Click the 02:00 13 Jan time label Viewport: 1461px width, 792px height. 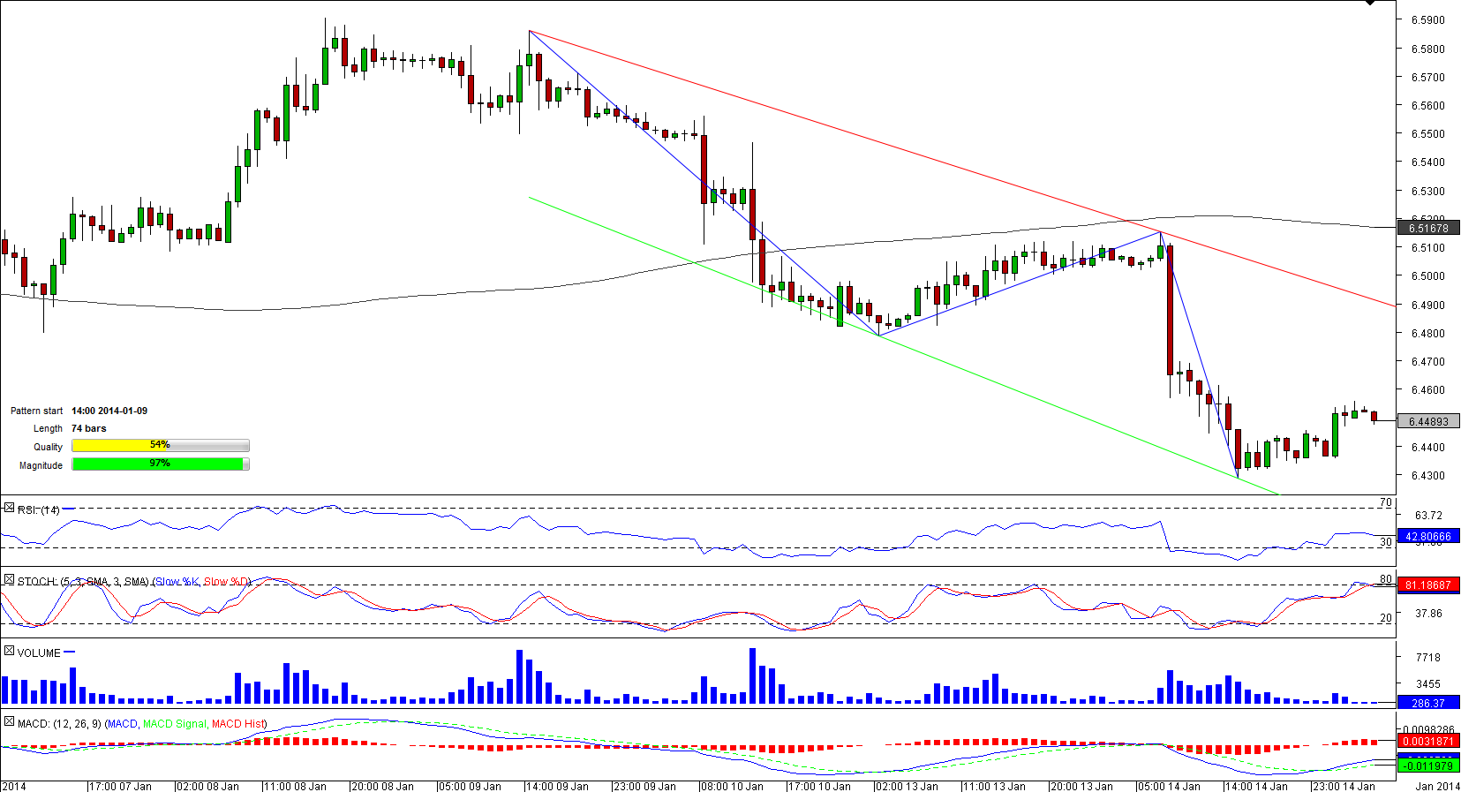(907, 787)
